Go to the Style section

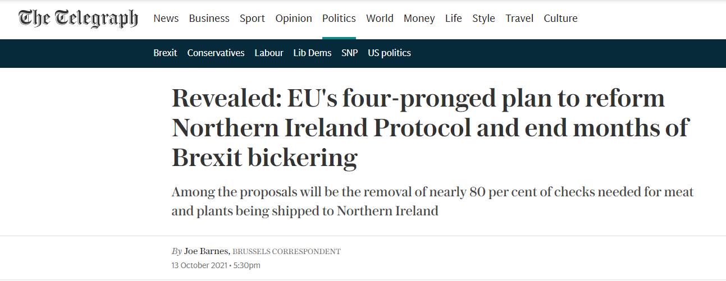[483, 19]
